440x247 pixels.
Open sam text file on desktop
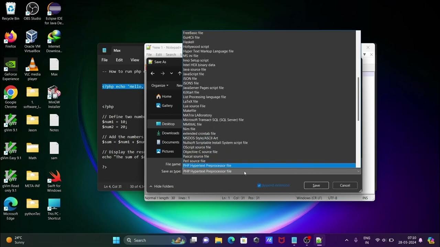pos(54,151)
